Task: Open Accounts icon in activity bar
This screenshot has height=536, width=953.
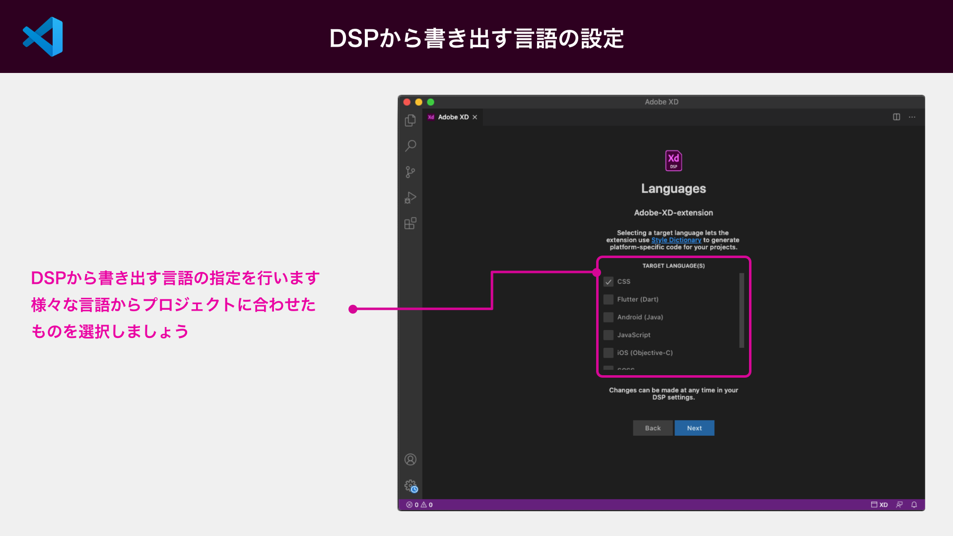Action: [x=410, y=460]
